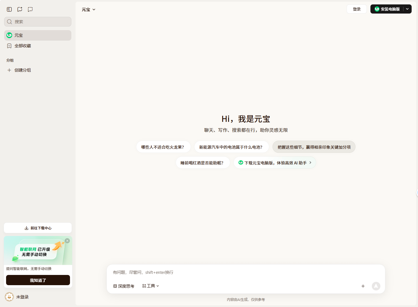Image resolution: width=418 pixels, height=307 pixels.
Task: Click the green 元宝 logo in the sidebar
Action: (9, 35)
